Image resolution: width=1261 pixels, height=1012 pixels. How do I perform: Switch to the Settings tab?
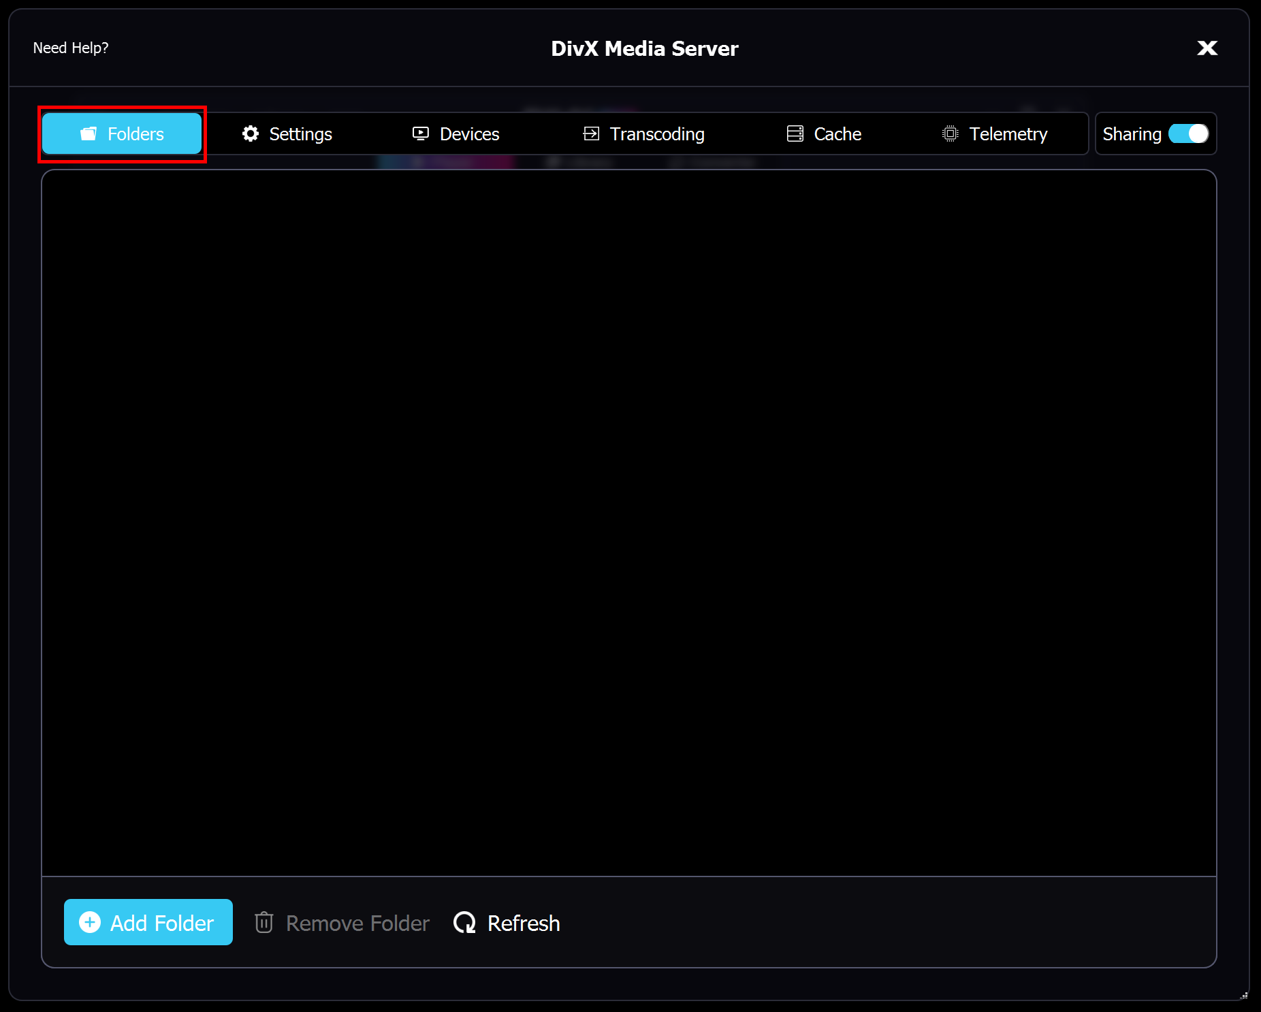tap(287, 134)
